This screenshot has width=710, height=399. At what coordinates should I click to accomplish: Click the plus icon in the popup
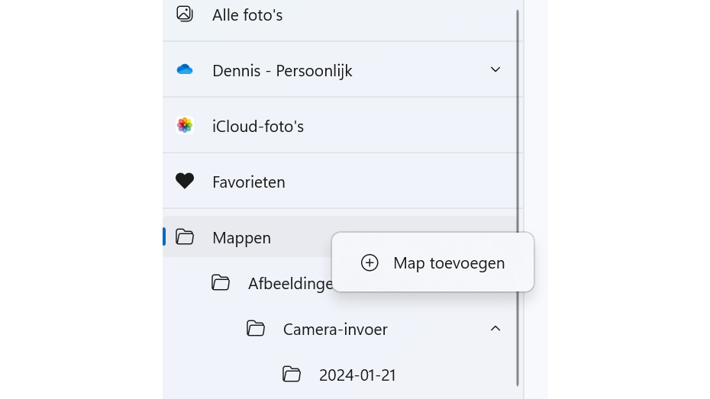[x=370, y=262]
